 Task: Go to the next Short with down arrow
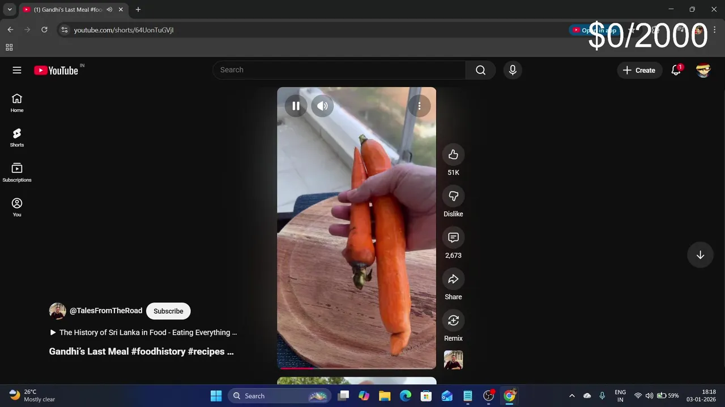700,255
